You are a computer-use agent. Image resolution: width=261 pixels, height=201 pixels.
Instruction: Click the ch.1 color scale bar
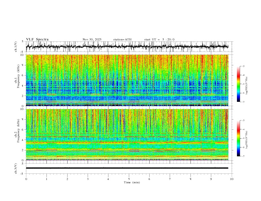click(x=238, y=84)
